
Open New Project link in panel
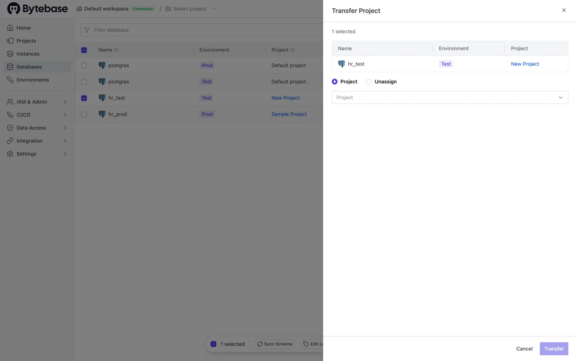pos(525,64)
